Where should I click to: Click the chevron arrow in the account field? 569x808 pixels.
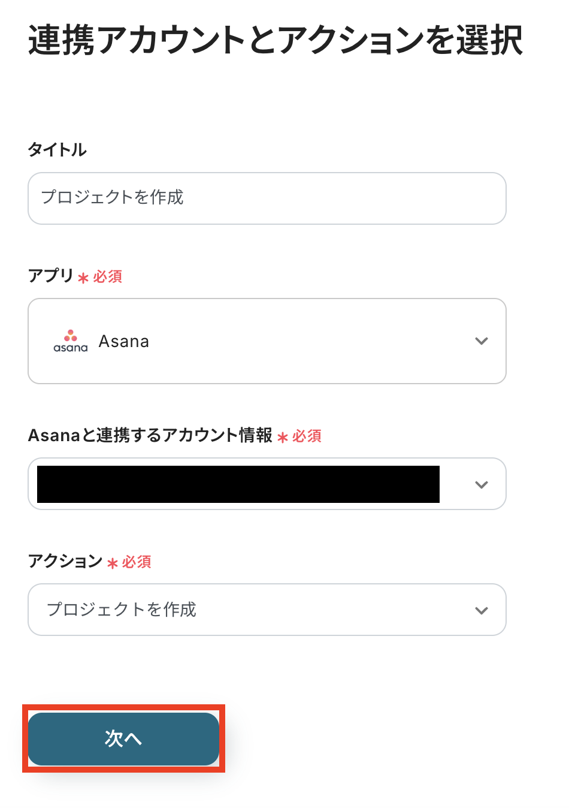pos(482,484)
